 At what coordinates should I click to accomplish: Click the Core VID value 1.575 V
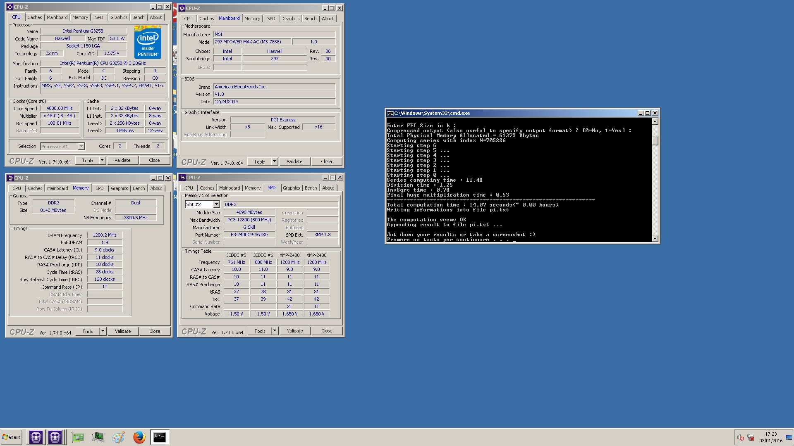click(x=112, y=53)
